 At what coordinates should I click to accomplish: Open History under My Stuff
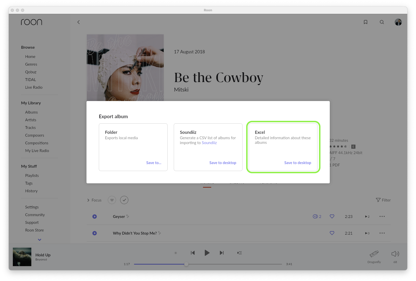click(31, 191)
